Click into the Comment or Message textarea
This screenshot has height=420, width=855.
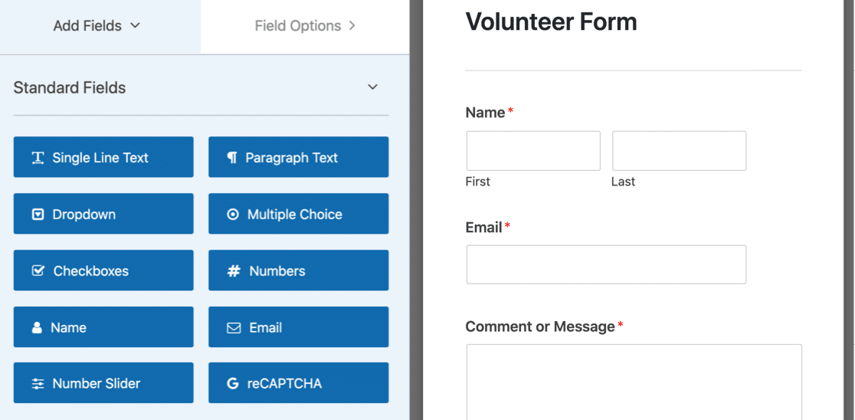634,382
